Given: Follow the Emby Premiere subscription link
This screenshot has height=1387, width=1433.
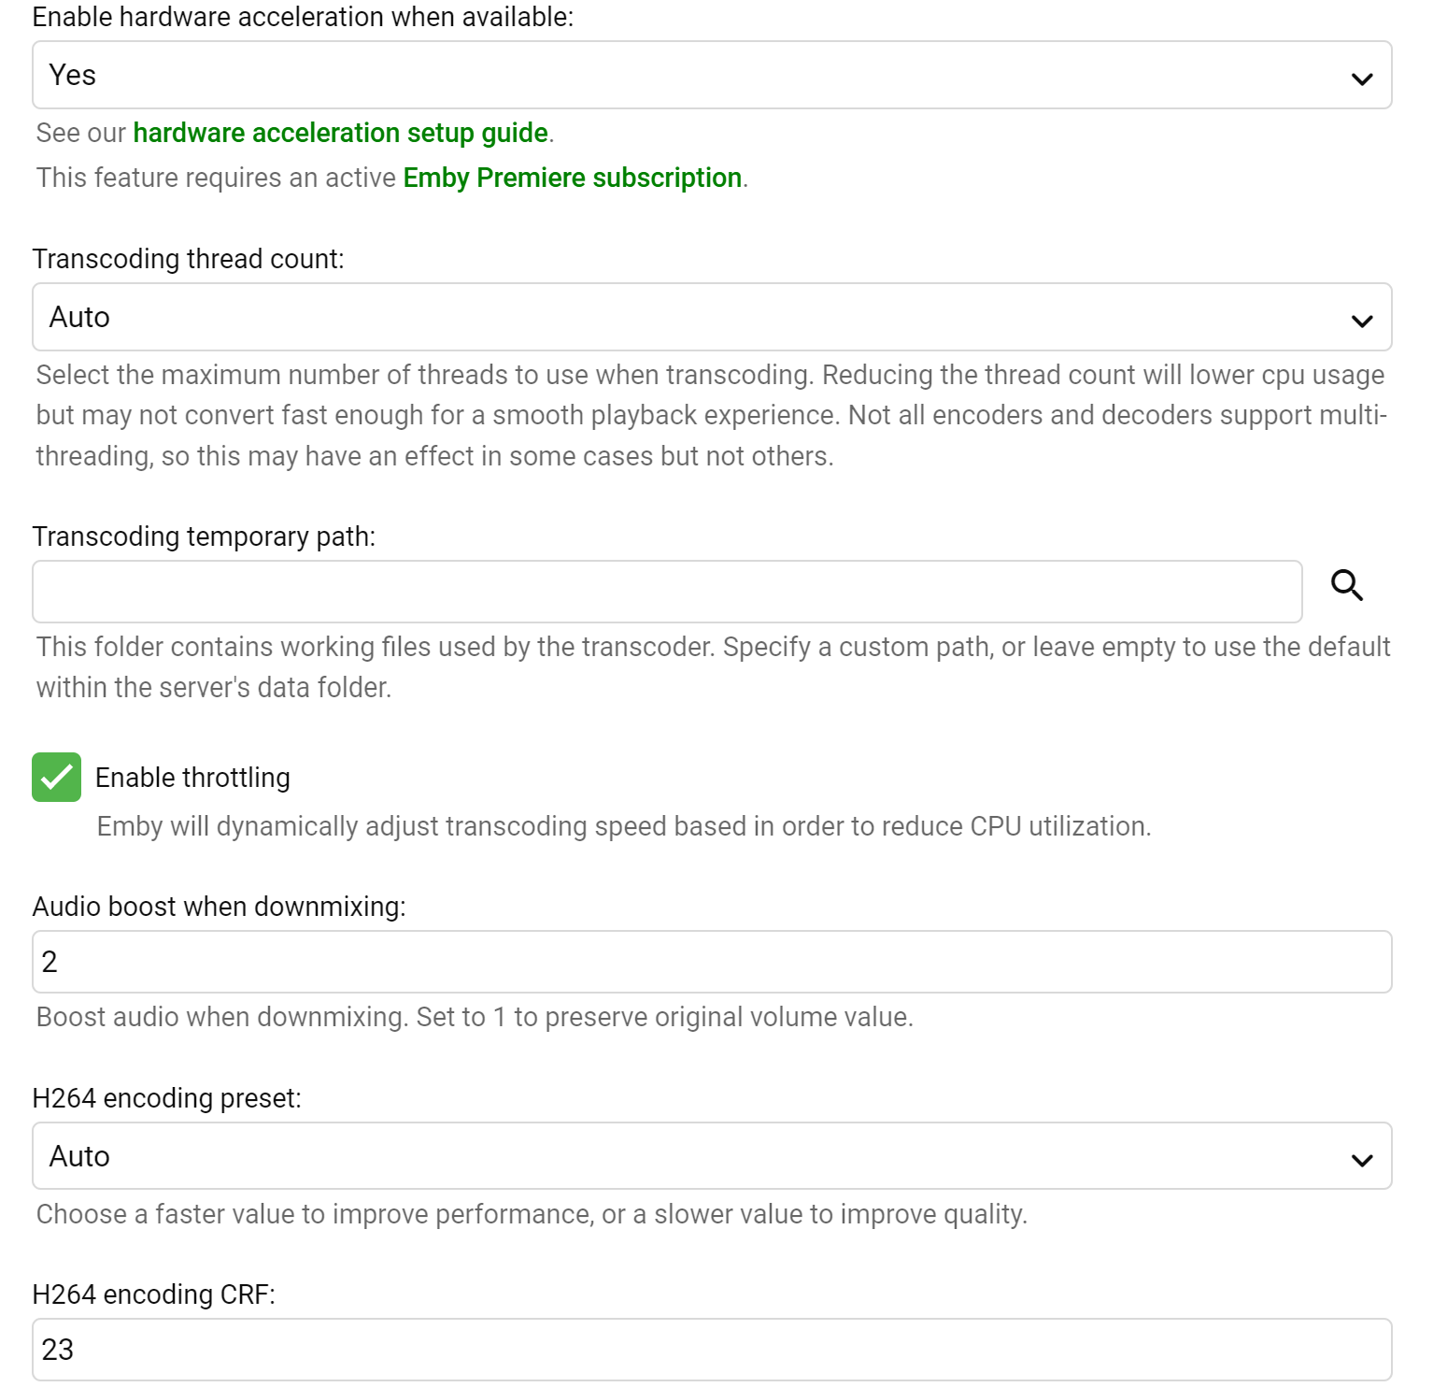Looking at the screenshot, I should coord(572,178).
